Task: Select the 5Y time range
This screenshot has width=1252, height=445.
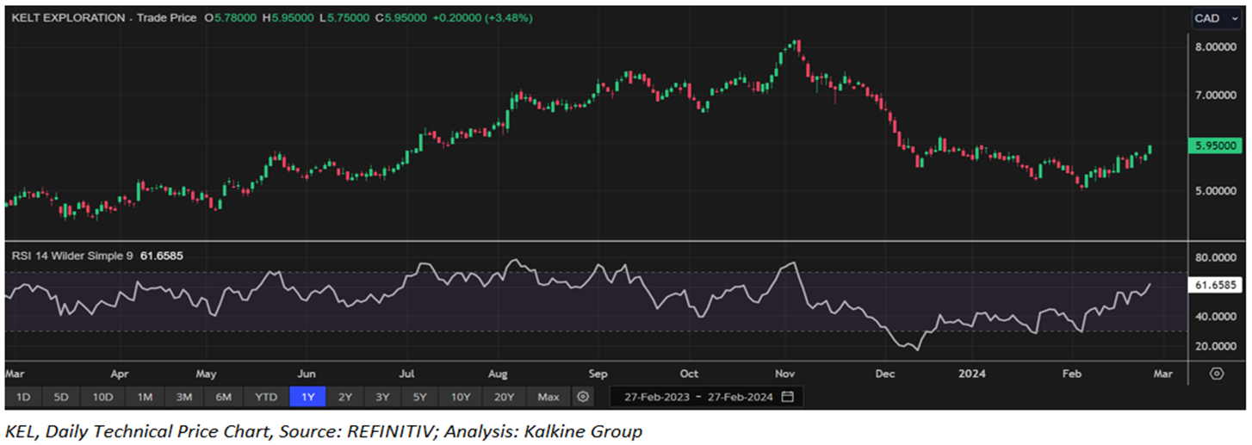Action: [419, 397]
